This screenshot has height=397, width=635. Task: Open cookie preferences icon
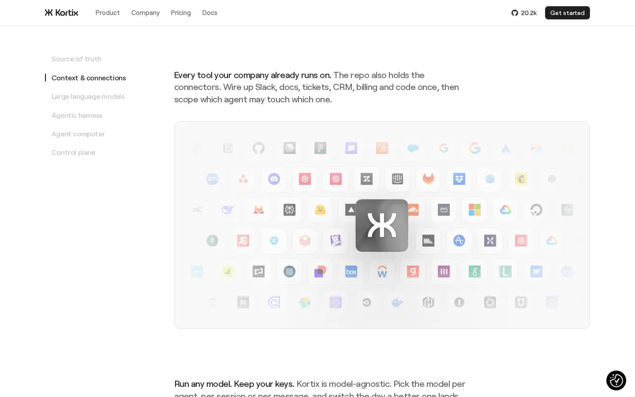coord(616,381)
